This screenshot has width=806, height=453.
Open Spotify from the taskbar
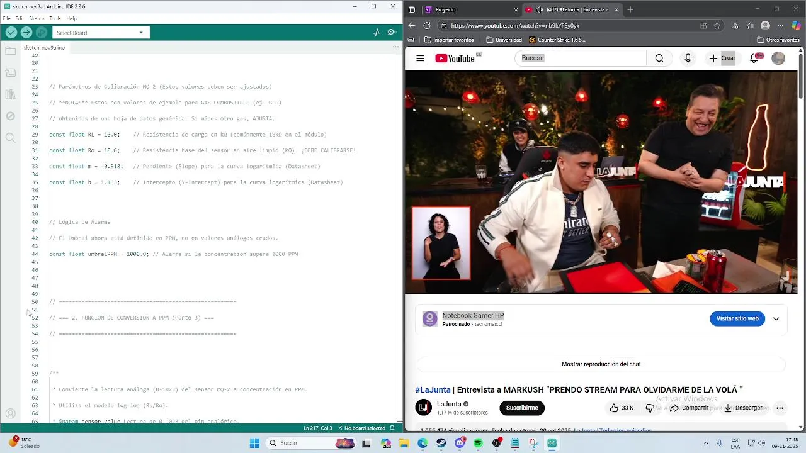(478, 443)
